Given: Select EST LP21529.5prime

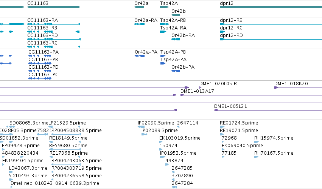Looking at the screenshot, I should (x=67, y=123).
